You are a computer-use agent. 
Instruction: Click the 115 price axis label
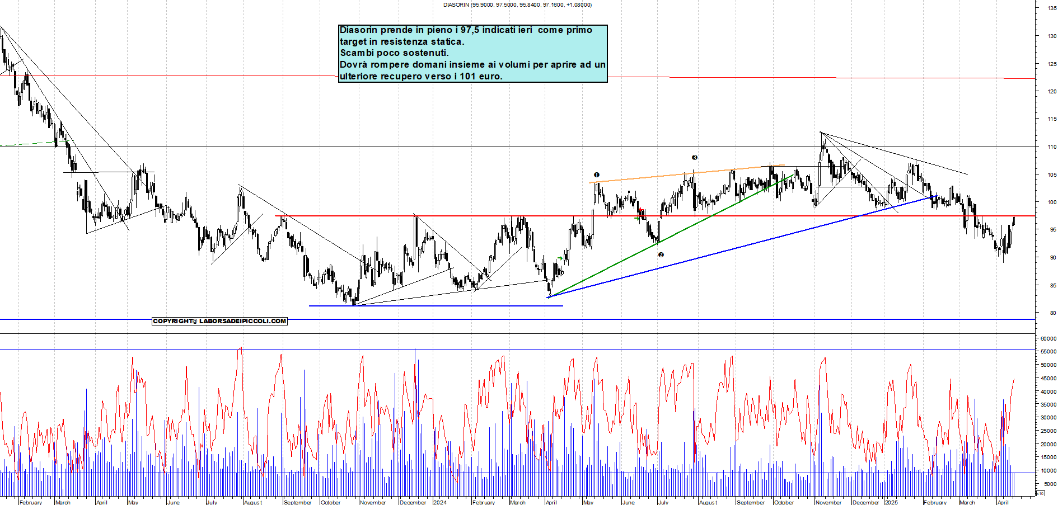tap(1052, 119)
